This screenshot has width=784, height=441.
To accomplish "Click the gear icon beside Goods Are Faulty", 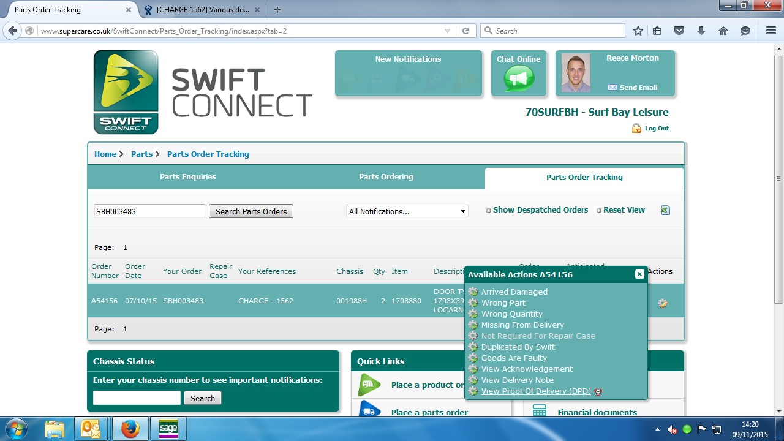I will pos(473,358).
